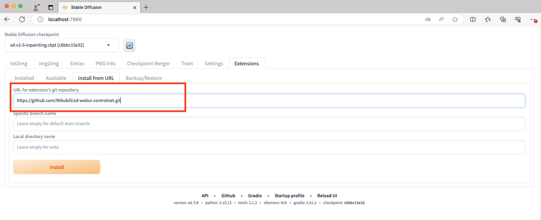This screenshot has height=220, width=541.
Task: Click the xformers: N/A footer text
Action: pyautogui.click(x=275, y=203)
